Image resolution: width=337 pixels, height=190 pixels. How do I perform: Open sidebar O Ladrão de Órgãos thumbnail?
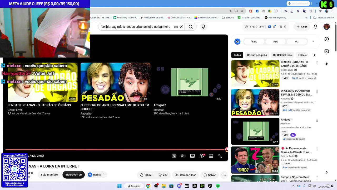pyautogui.click(x=255, y=74)
